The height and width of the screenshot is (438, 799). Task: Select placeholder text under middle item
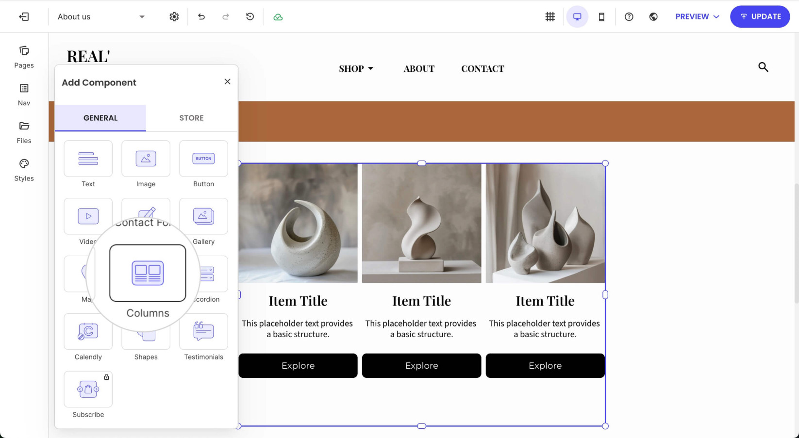pyautogui.click(x=421, y=329)
